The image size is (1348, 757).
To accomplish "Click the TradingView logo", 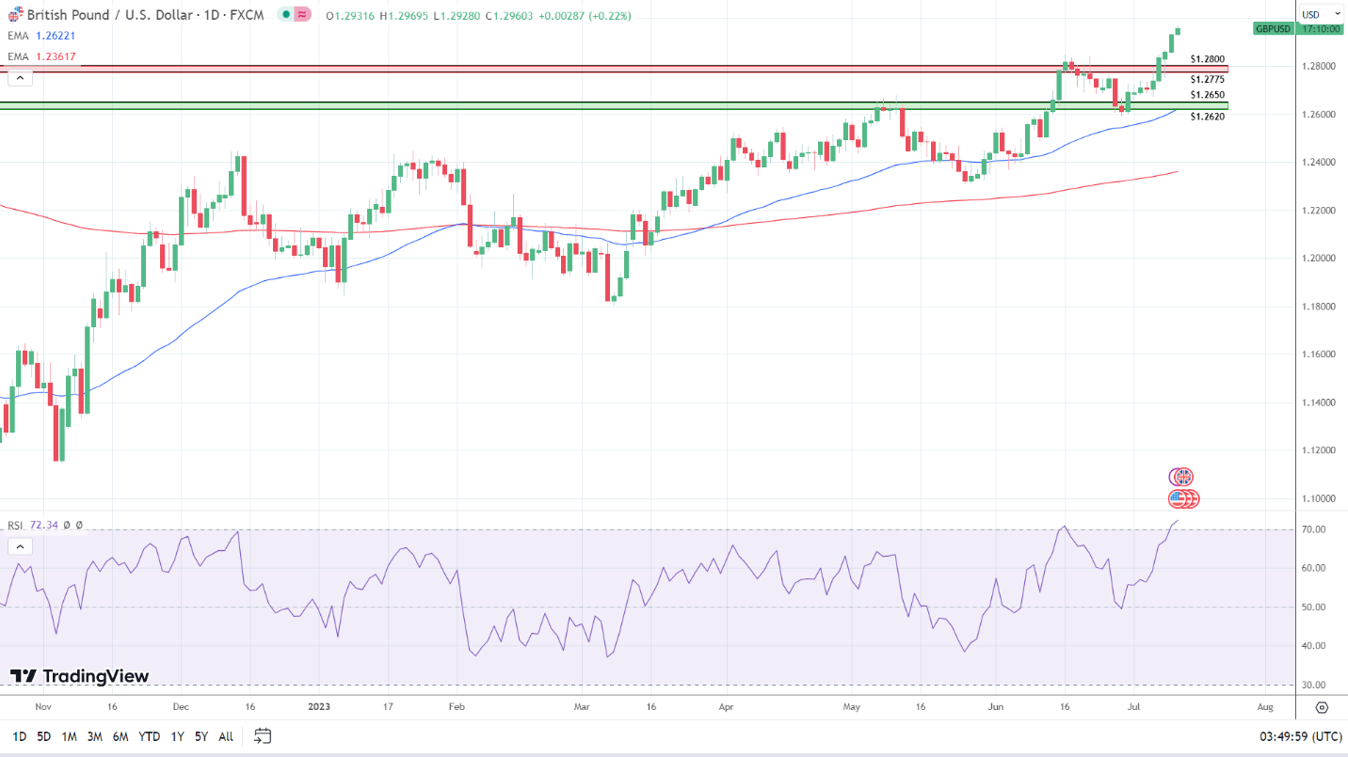I will [80, 676].
